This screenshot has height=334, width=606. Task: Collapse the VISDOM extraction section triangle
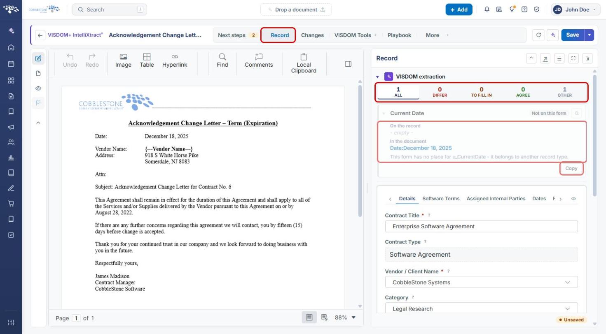click(377, 77)
